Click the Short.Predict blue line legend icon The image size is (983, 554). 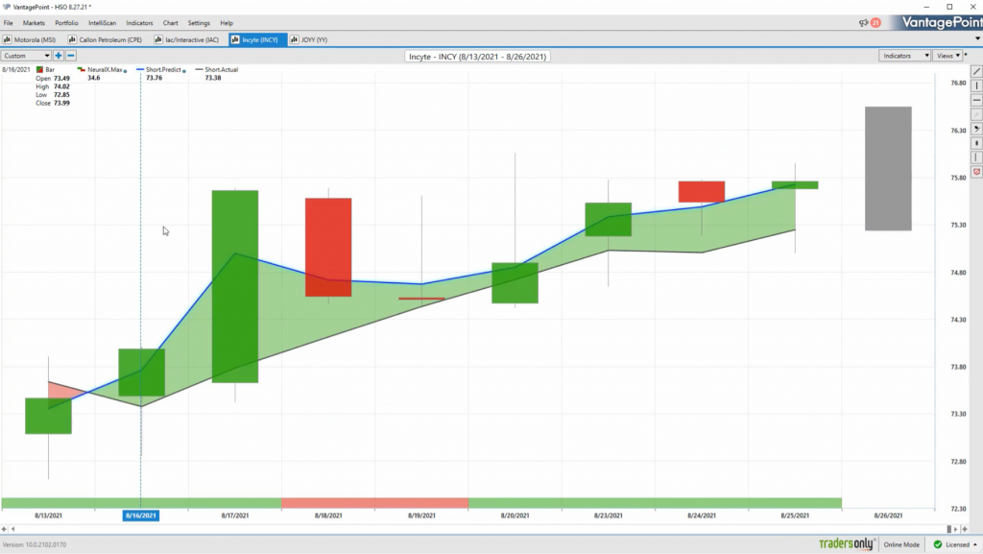tap(140, 69)
